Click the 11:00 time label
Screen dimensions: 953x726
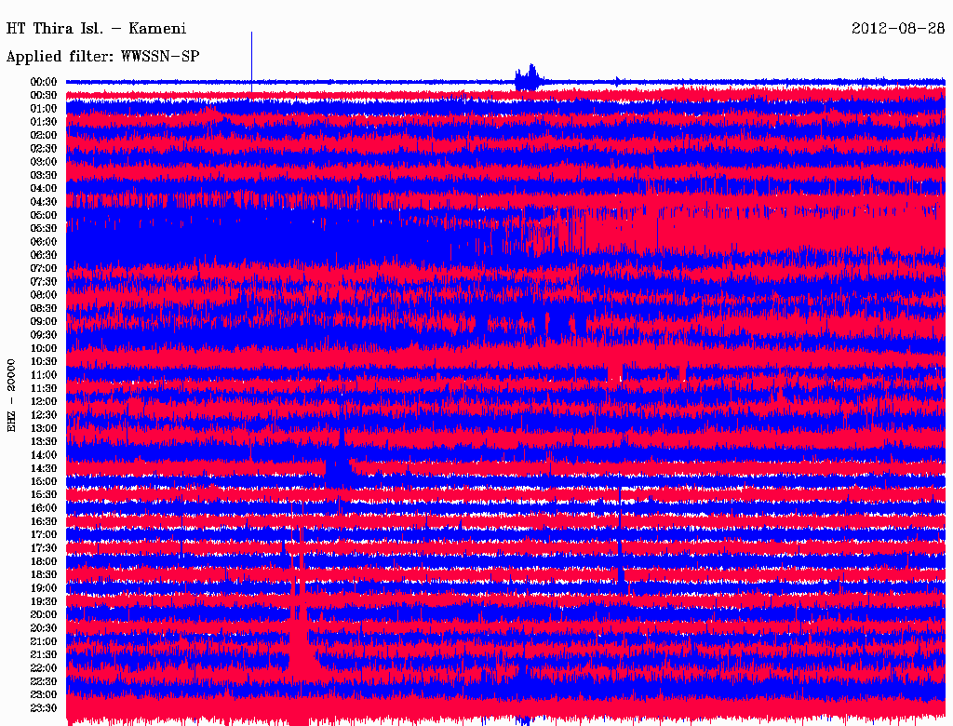[x=44, y=375]
